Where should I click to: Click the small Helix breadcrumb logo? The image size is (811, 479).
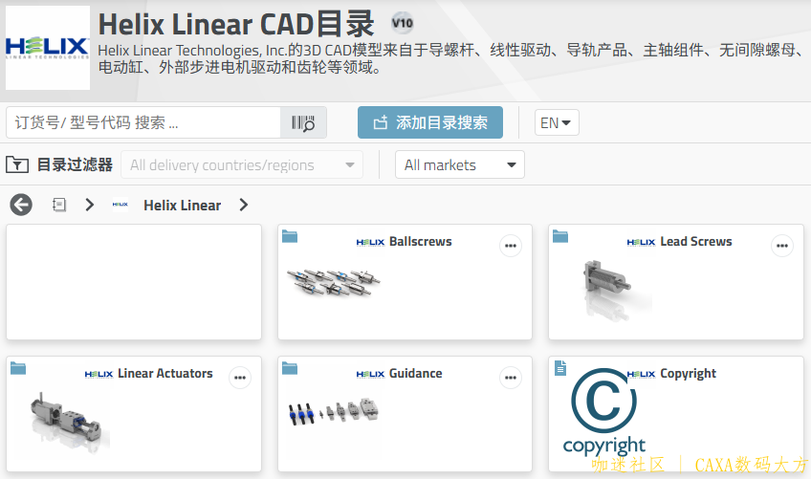pos(120,205)
